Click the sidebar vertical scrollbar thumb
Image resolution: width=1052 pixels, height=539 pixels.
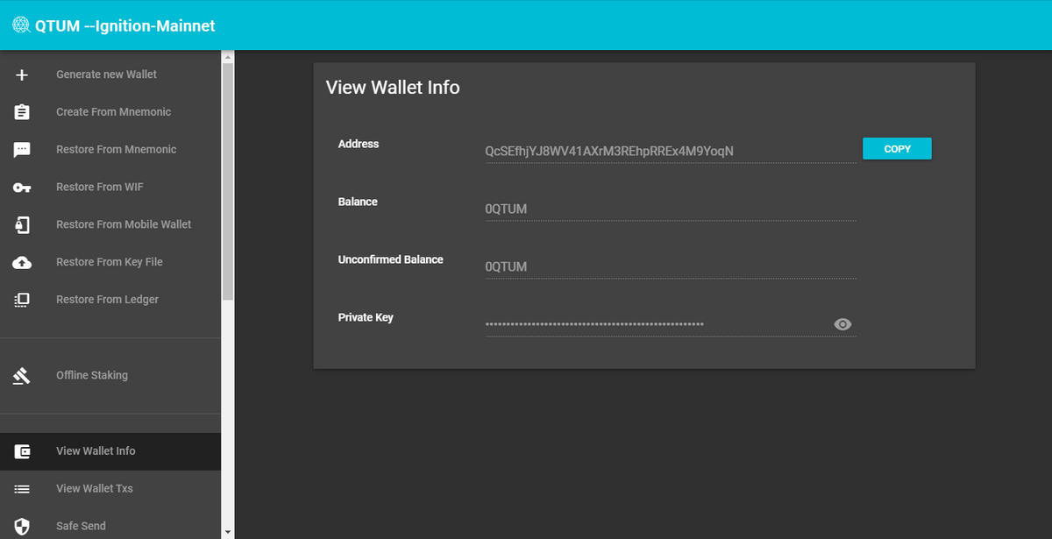[x=228, y=182]
